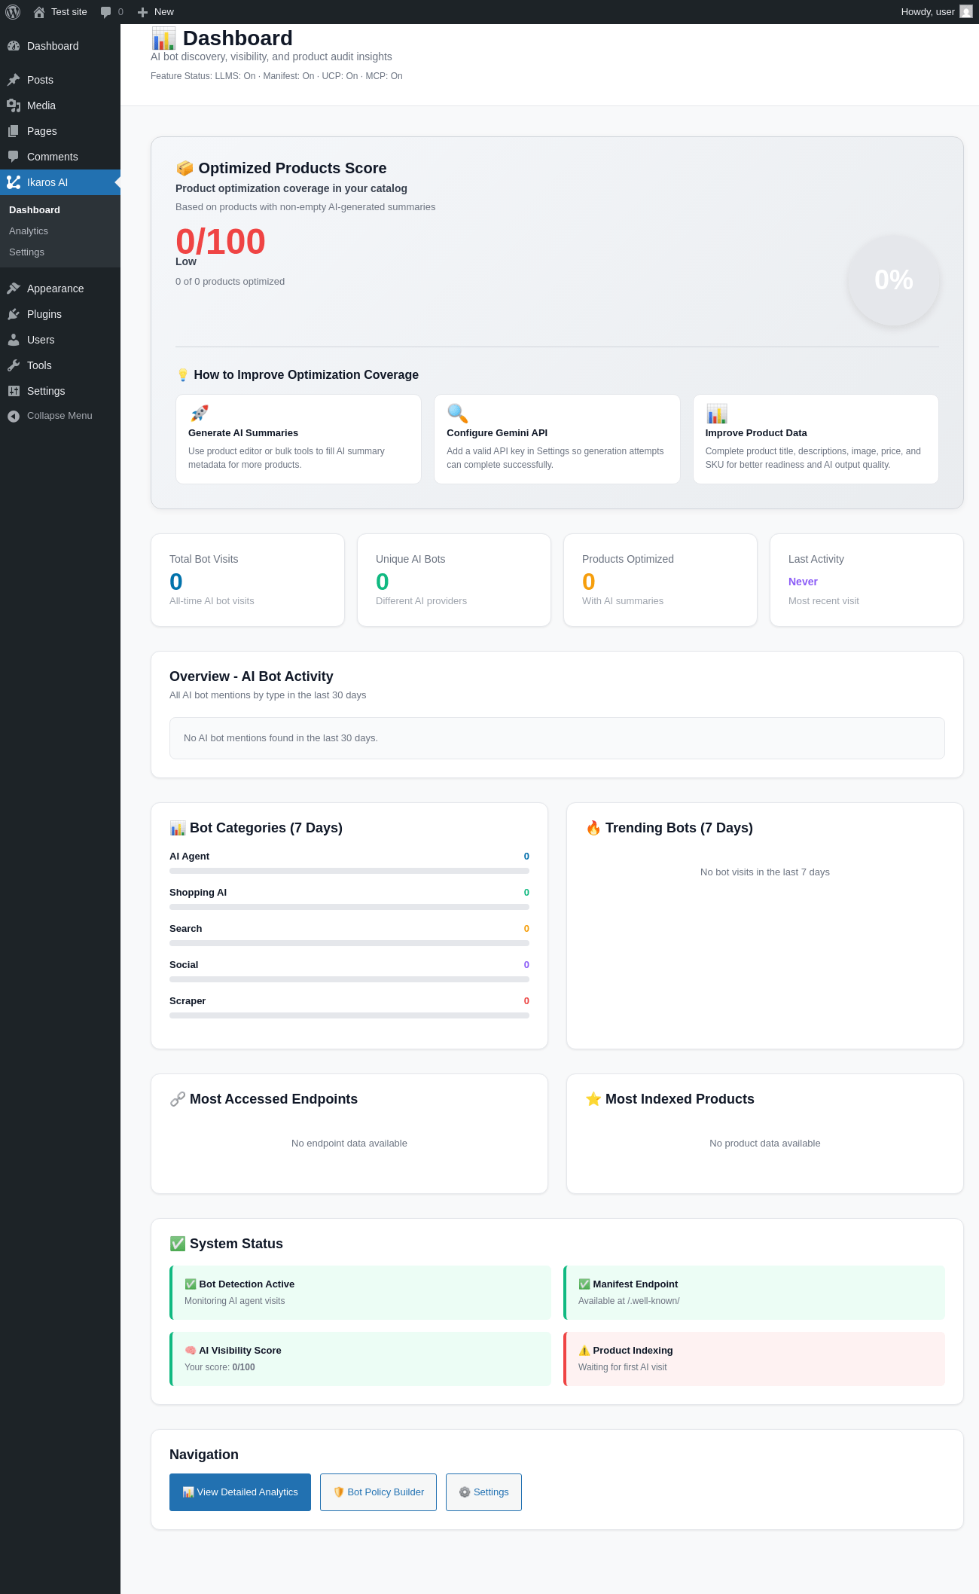Click the user avatar next to Howdy
This screenshot has width=979, height=1594.
[x=965, y=12]
